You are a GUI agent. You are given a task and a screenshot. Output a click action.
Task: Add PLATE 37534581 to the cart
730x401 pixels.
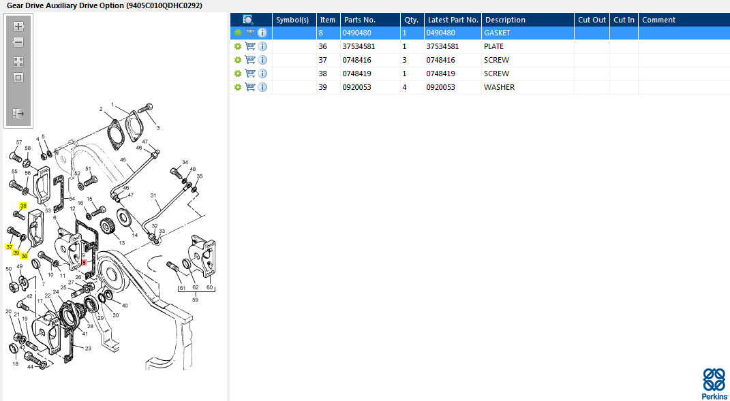click(x=250, y=46)
